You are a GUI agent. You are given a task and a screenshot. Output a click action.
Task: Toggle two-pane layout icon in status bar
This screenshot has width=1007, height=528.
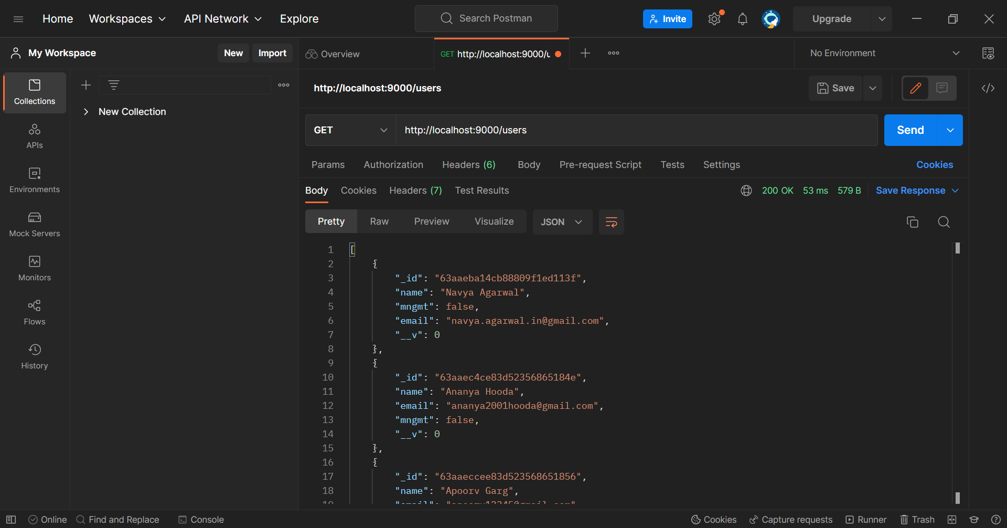click(952, 520)
